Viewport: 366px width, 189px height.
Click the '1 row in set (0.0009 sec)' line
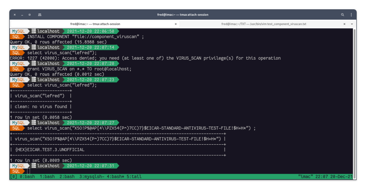[41, 160]
